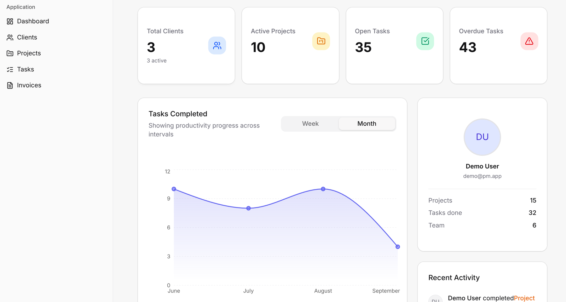This screenshot has width=566, height=302.
Task: Click the Project link in Recent Activity
Action: coord(524,298)
